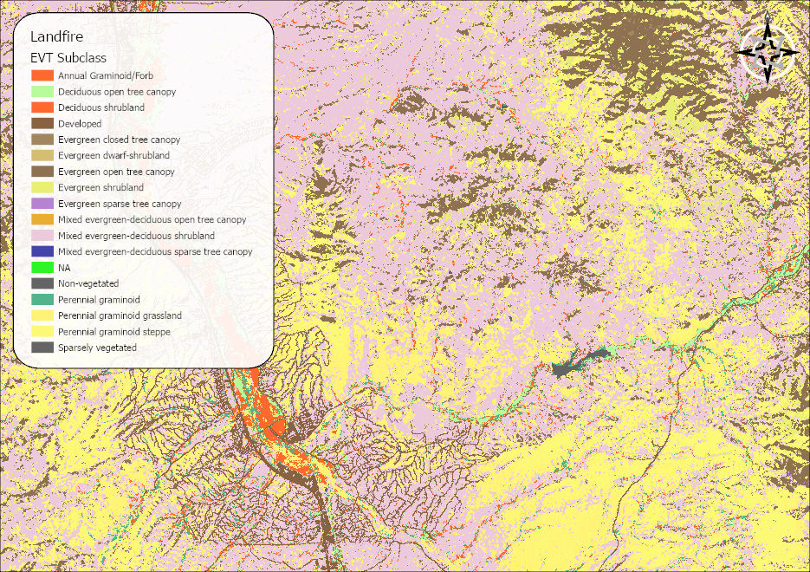Click the 'Non-vegetated' legend label

(x=88, y=283)
